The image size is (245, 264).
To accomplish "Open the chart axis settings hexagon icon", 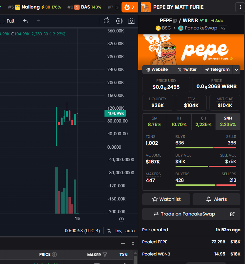I will [122, 219].
